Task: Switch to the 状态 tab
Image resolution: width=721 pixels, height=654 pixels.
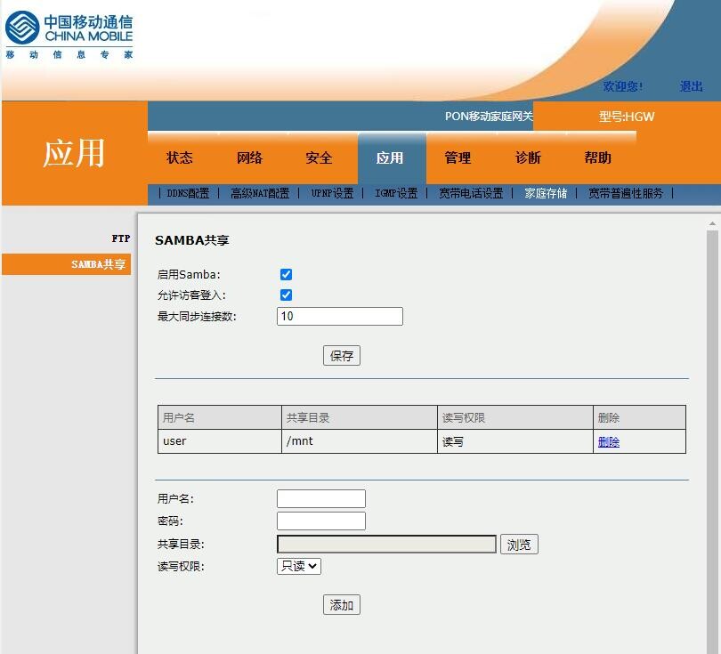Action: (180, 158)
